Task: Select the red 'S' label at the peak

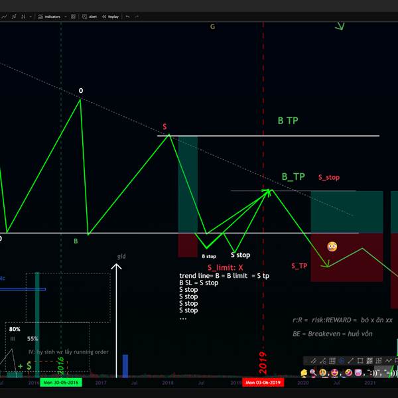Action: [165, 127]
